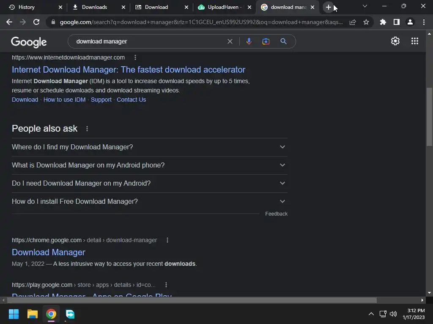The image size is (433, 324).
Task: Switch to the UploadHaven tab
Action: tap(224, 7)
